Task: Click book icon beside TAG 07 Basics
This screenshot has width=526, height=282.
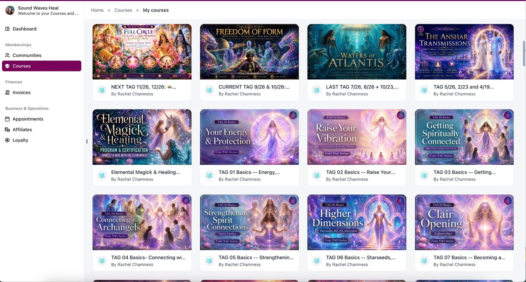Action: click(x=424, y=261)
